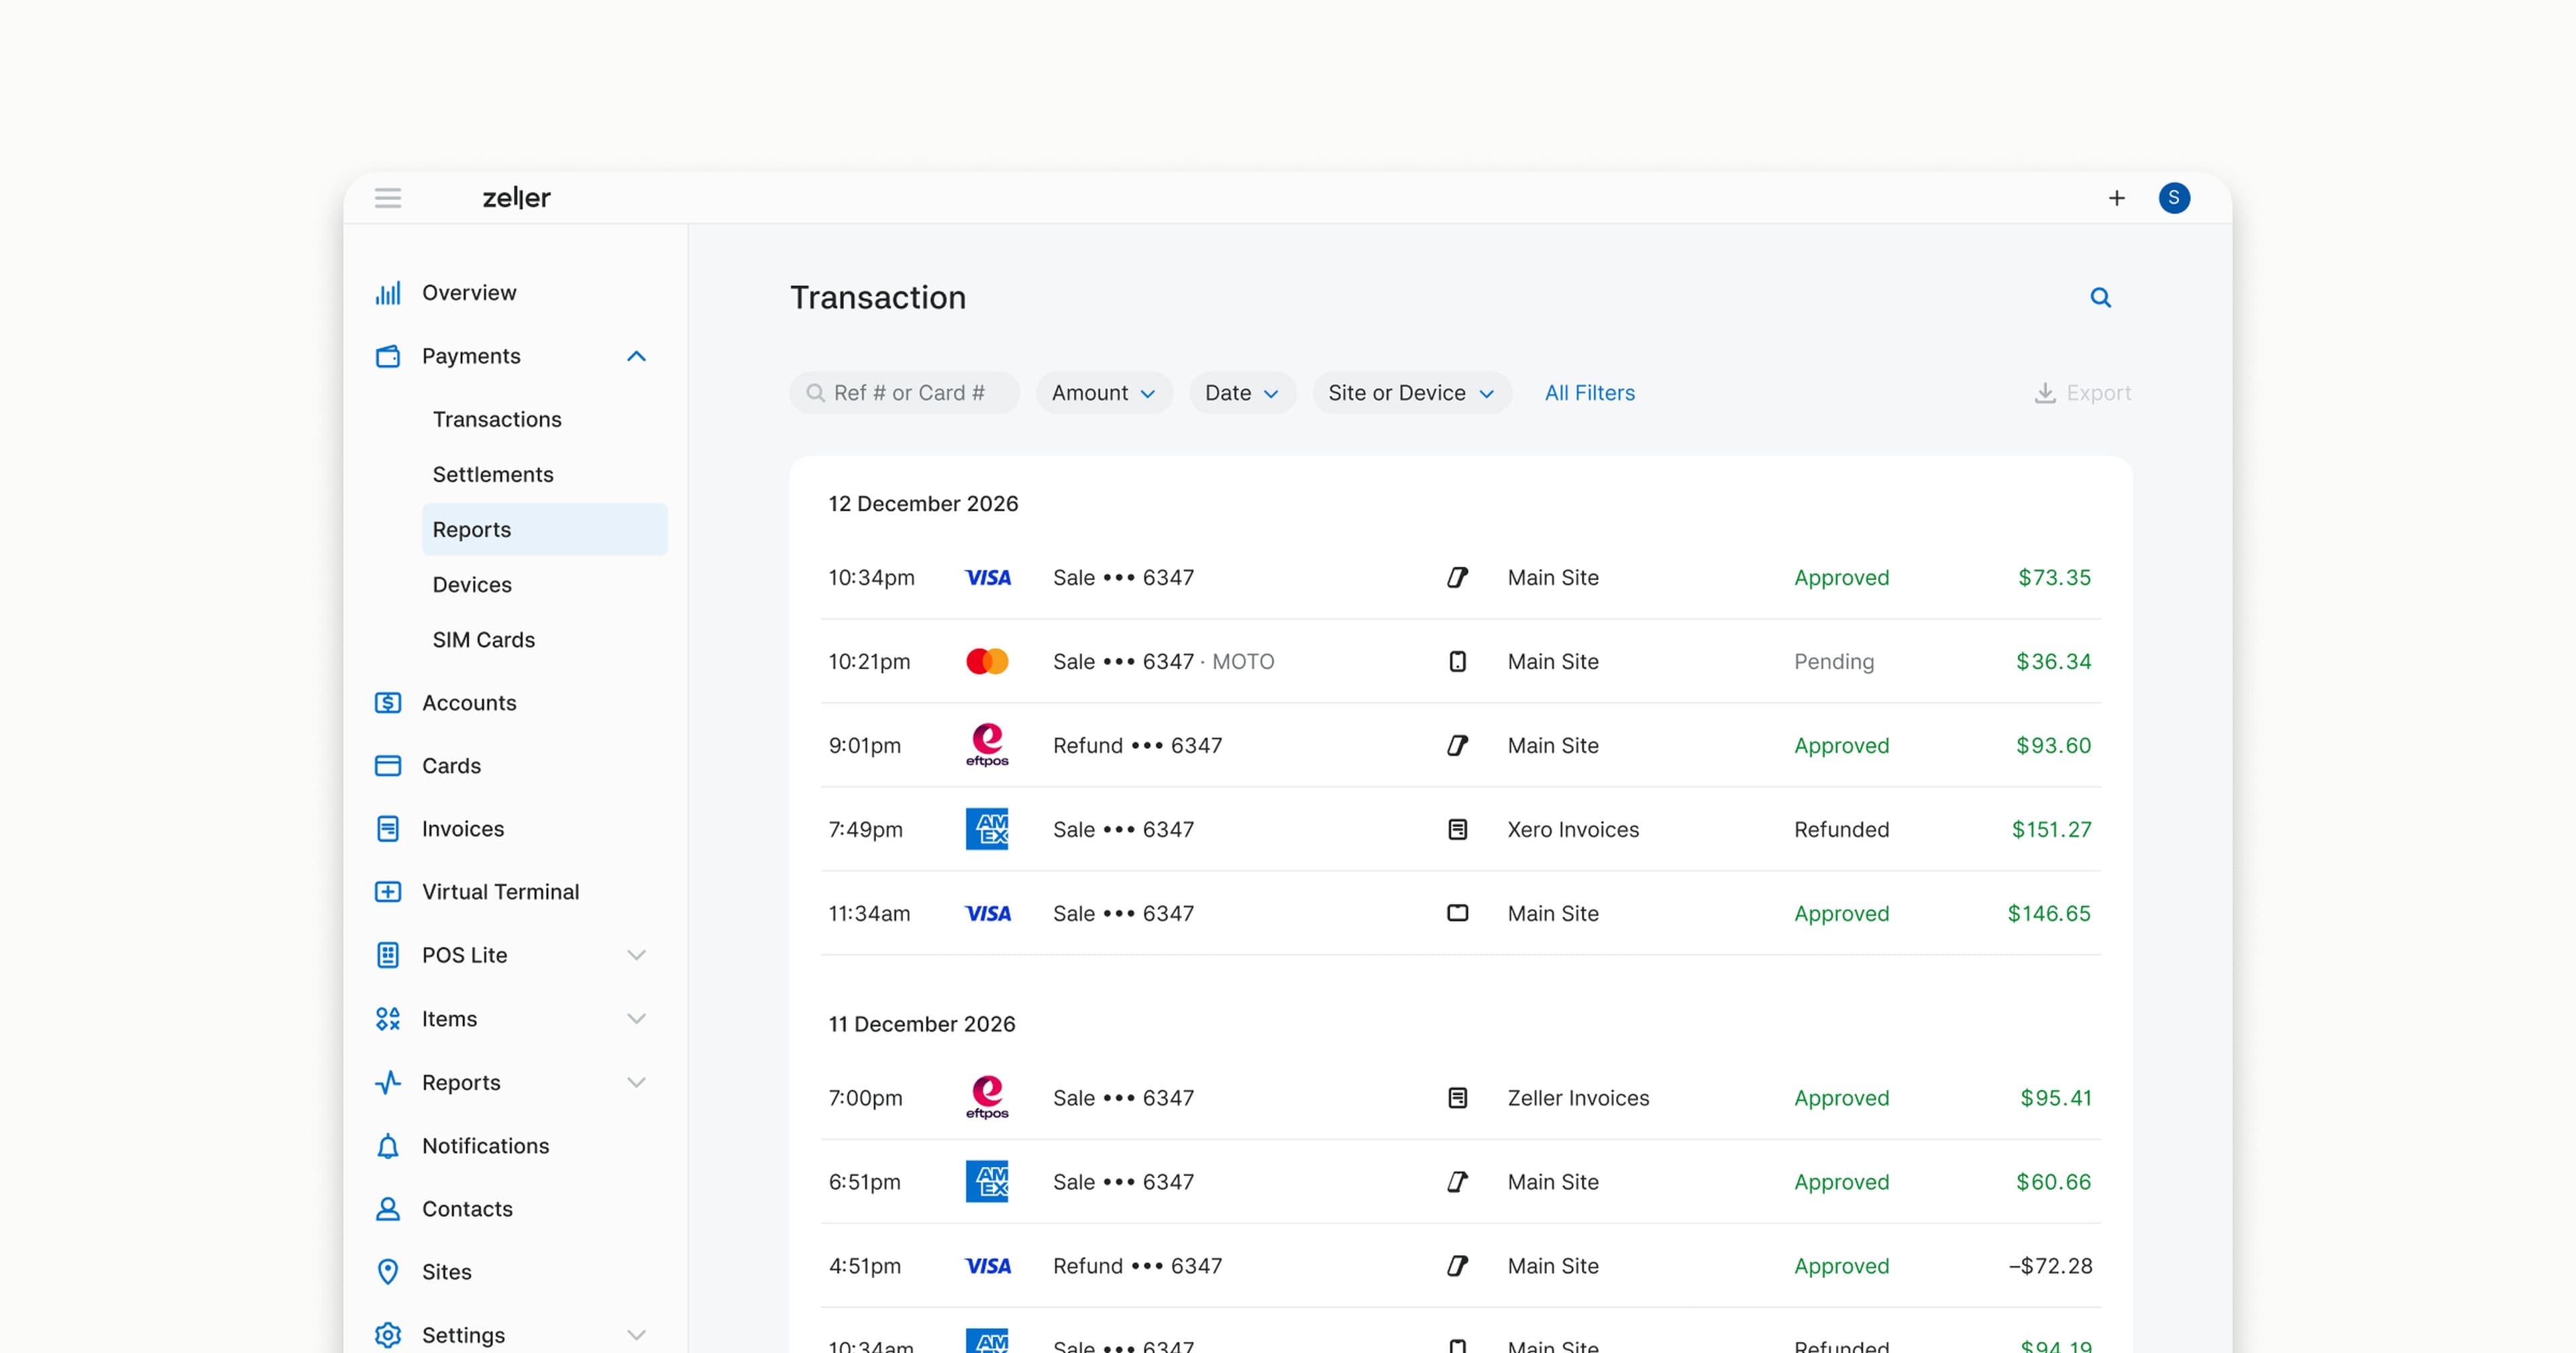Open the Virtual Terminal page

(x=500, y=892)
